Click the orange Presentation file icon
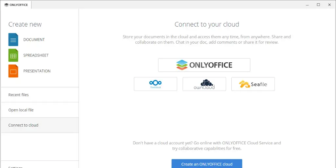 pyautogui.click(x=13, y=71)
